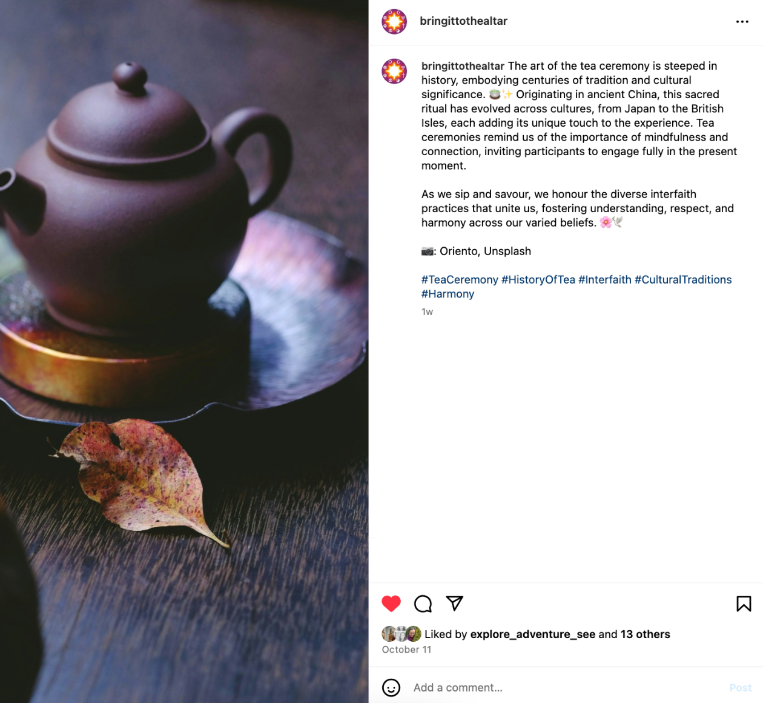The width and height of the screenshot is (763, 703).
Task: Save the post with the bookmark icon
Action: coord(744,604)
